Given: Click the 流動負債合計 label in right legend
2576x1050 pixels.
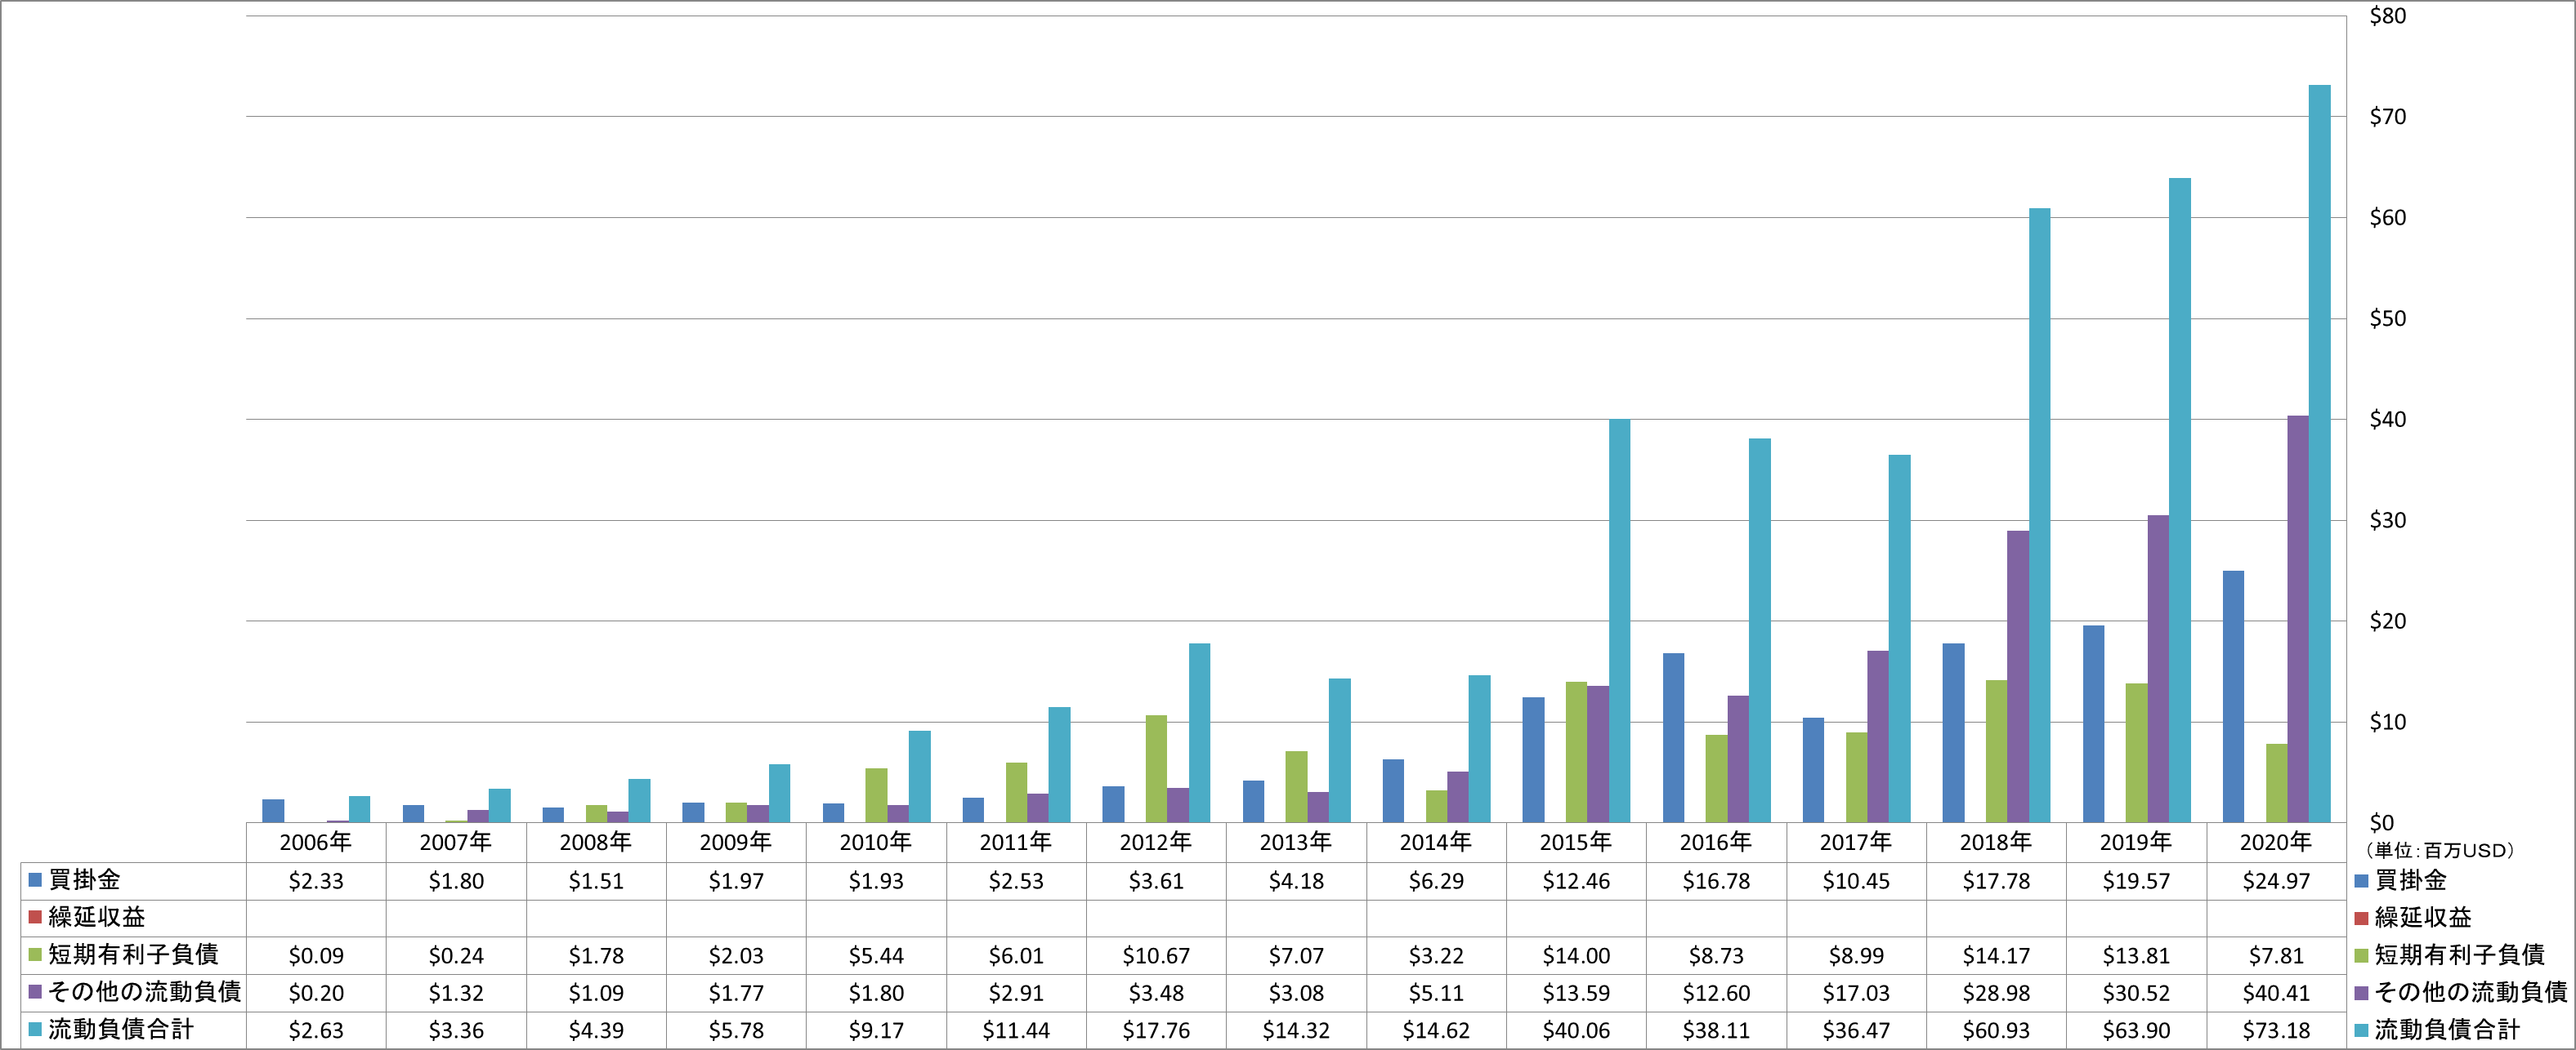Looking at the screenshot, I should coord(2447,1030).
